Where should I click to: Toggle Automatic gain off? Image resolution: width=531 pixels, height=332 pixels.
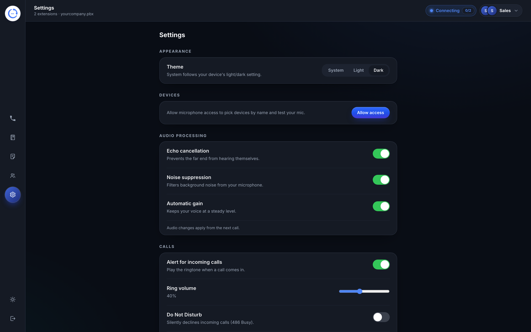coord(381,206)
